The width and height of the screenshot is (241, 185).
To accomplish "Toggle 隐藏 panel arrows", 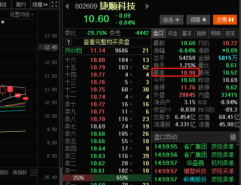I will pyautogui.click(x=40, y=5).
